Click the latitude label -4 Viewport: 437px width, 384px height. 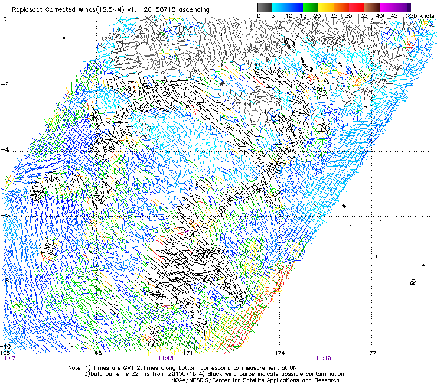5,149
